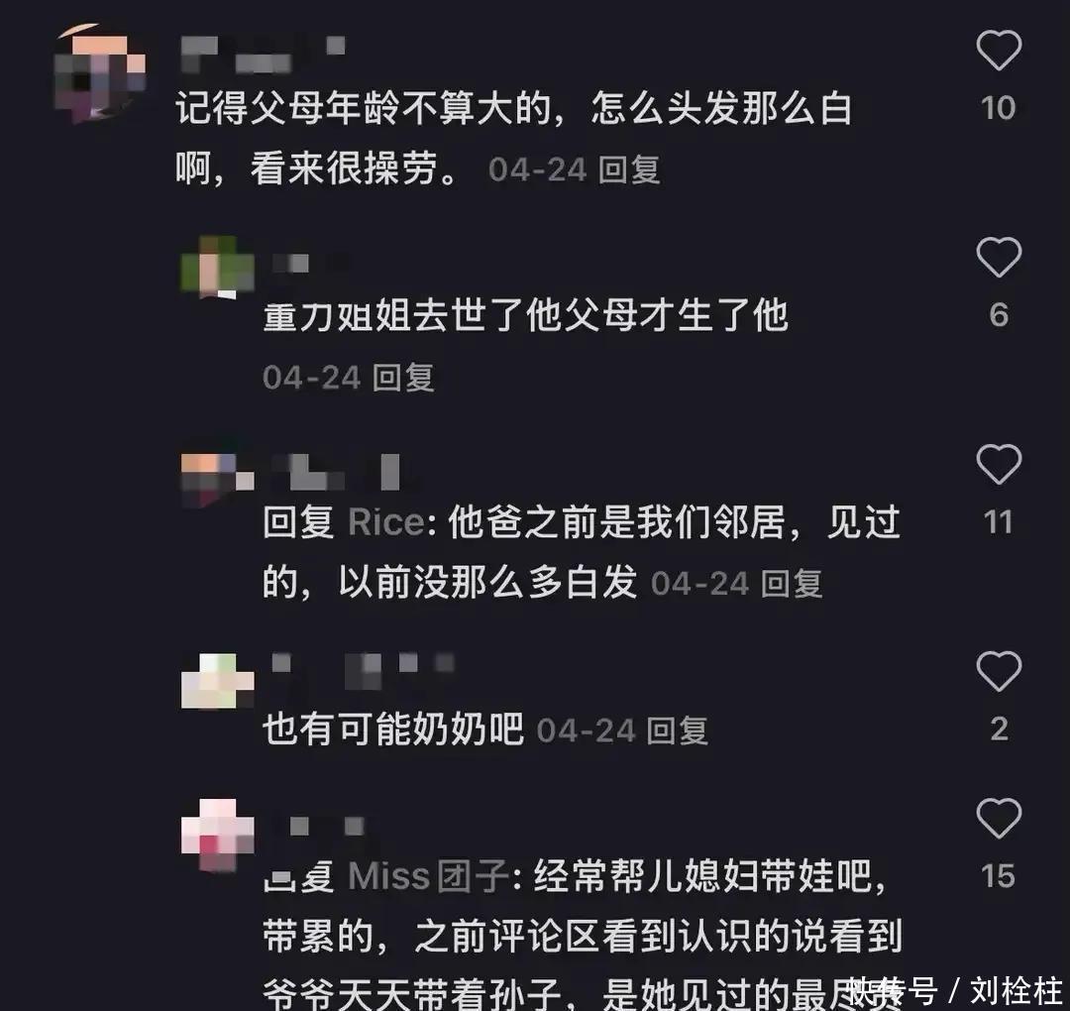Tap the heart on the neighbor reply
This screenshot has height=1011, width=1070.
coord(999,464)
